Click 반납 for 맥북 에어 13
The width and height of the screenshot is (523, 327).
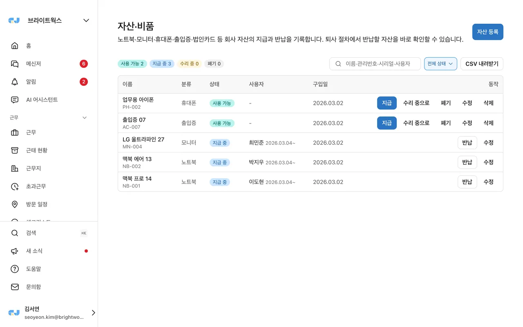[467, 162]
